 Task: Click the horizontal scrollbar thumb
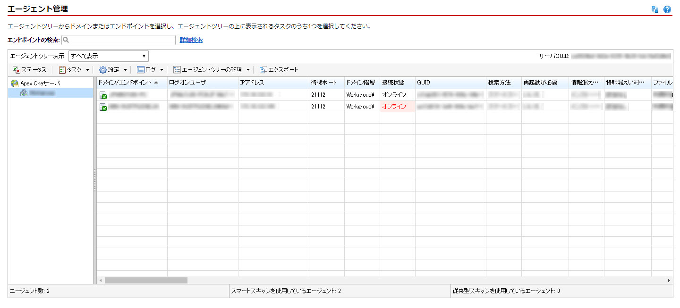(146, 280)
